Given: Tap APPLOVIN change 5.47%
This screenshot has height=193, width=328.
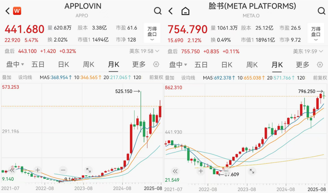Looking at the screenshot, I should tap(31, 40).
